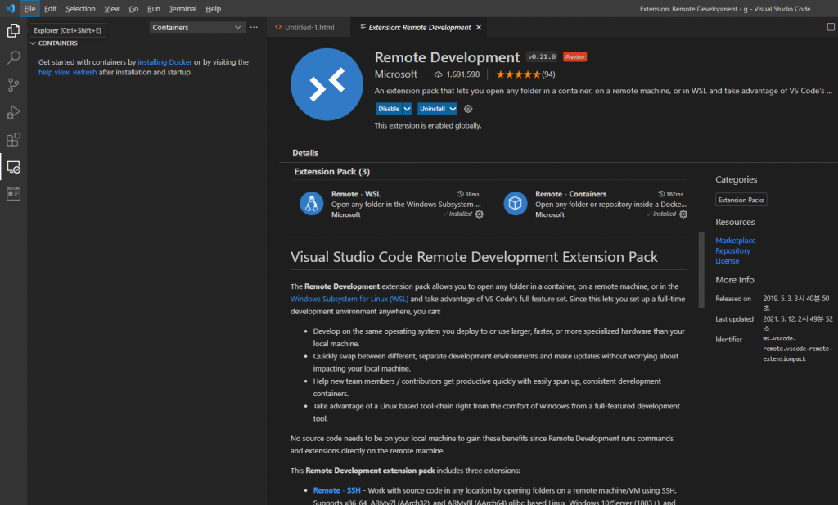Open the gear for Remote - WSL

pyautogui.click(x=480, y=214)
